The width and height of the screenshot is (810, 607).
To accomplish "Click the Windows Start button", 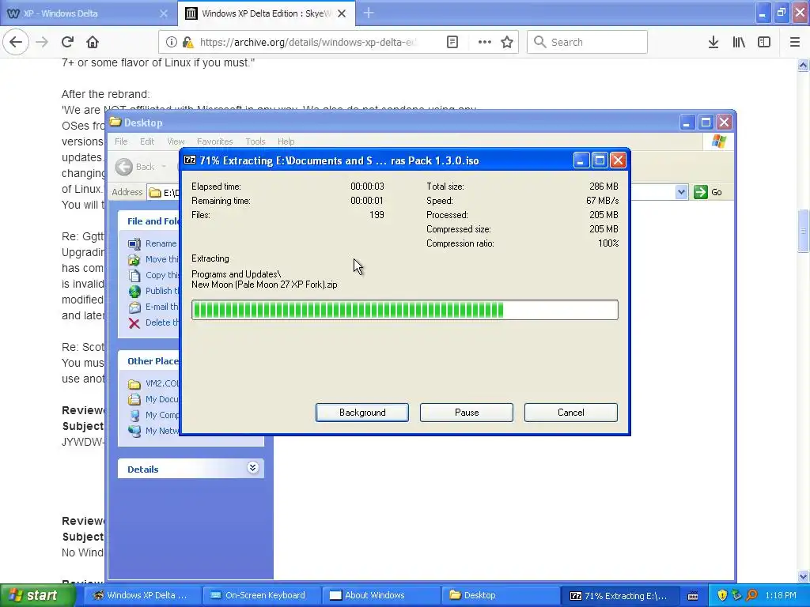I will [x=38, y=596].
